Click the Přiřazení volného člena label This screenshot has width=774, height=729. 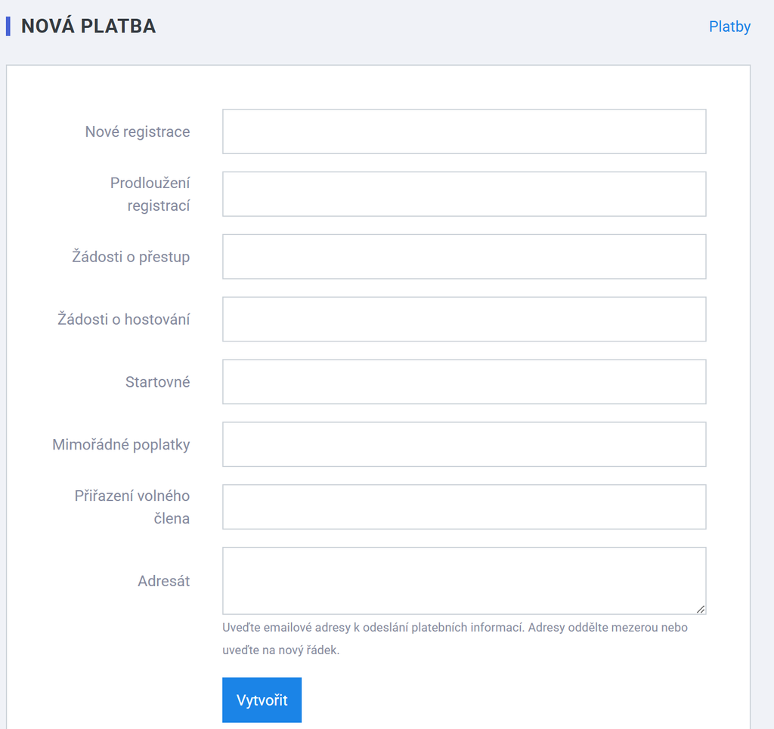pos(132,507)
